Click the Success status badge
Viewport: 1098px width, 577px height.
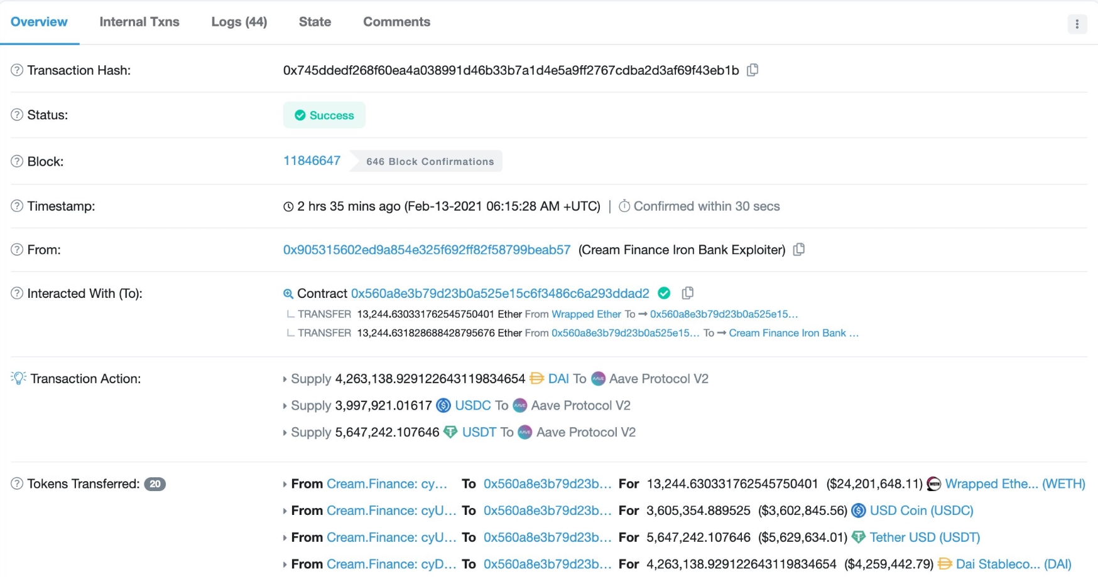(x=324, y=115)
